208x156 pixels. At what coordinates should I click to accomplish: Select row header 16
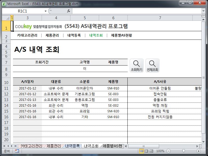click(x=6, y=117)
